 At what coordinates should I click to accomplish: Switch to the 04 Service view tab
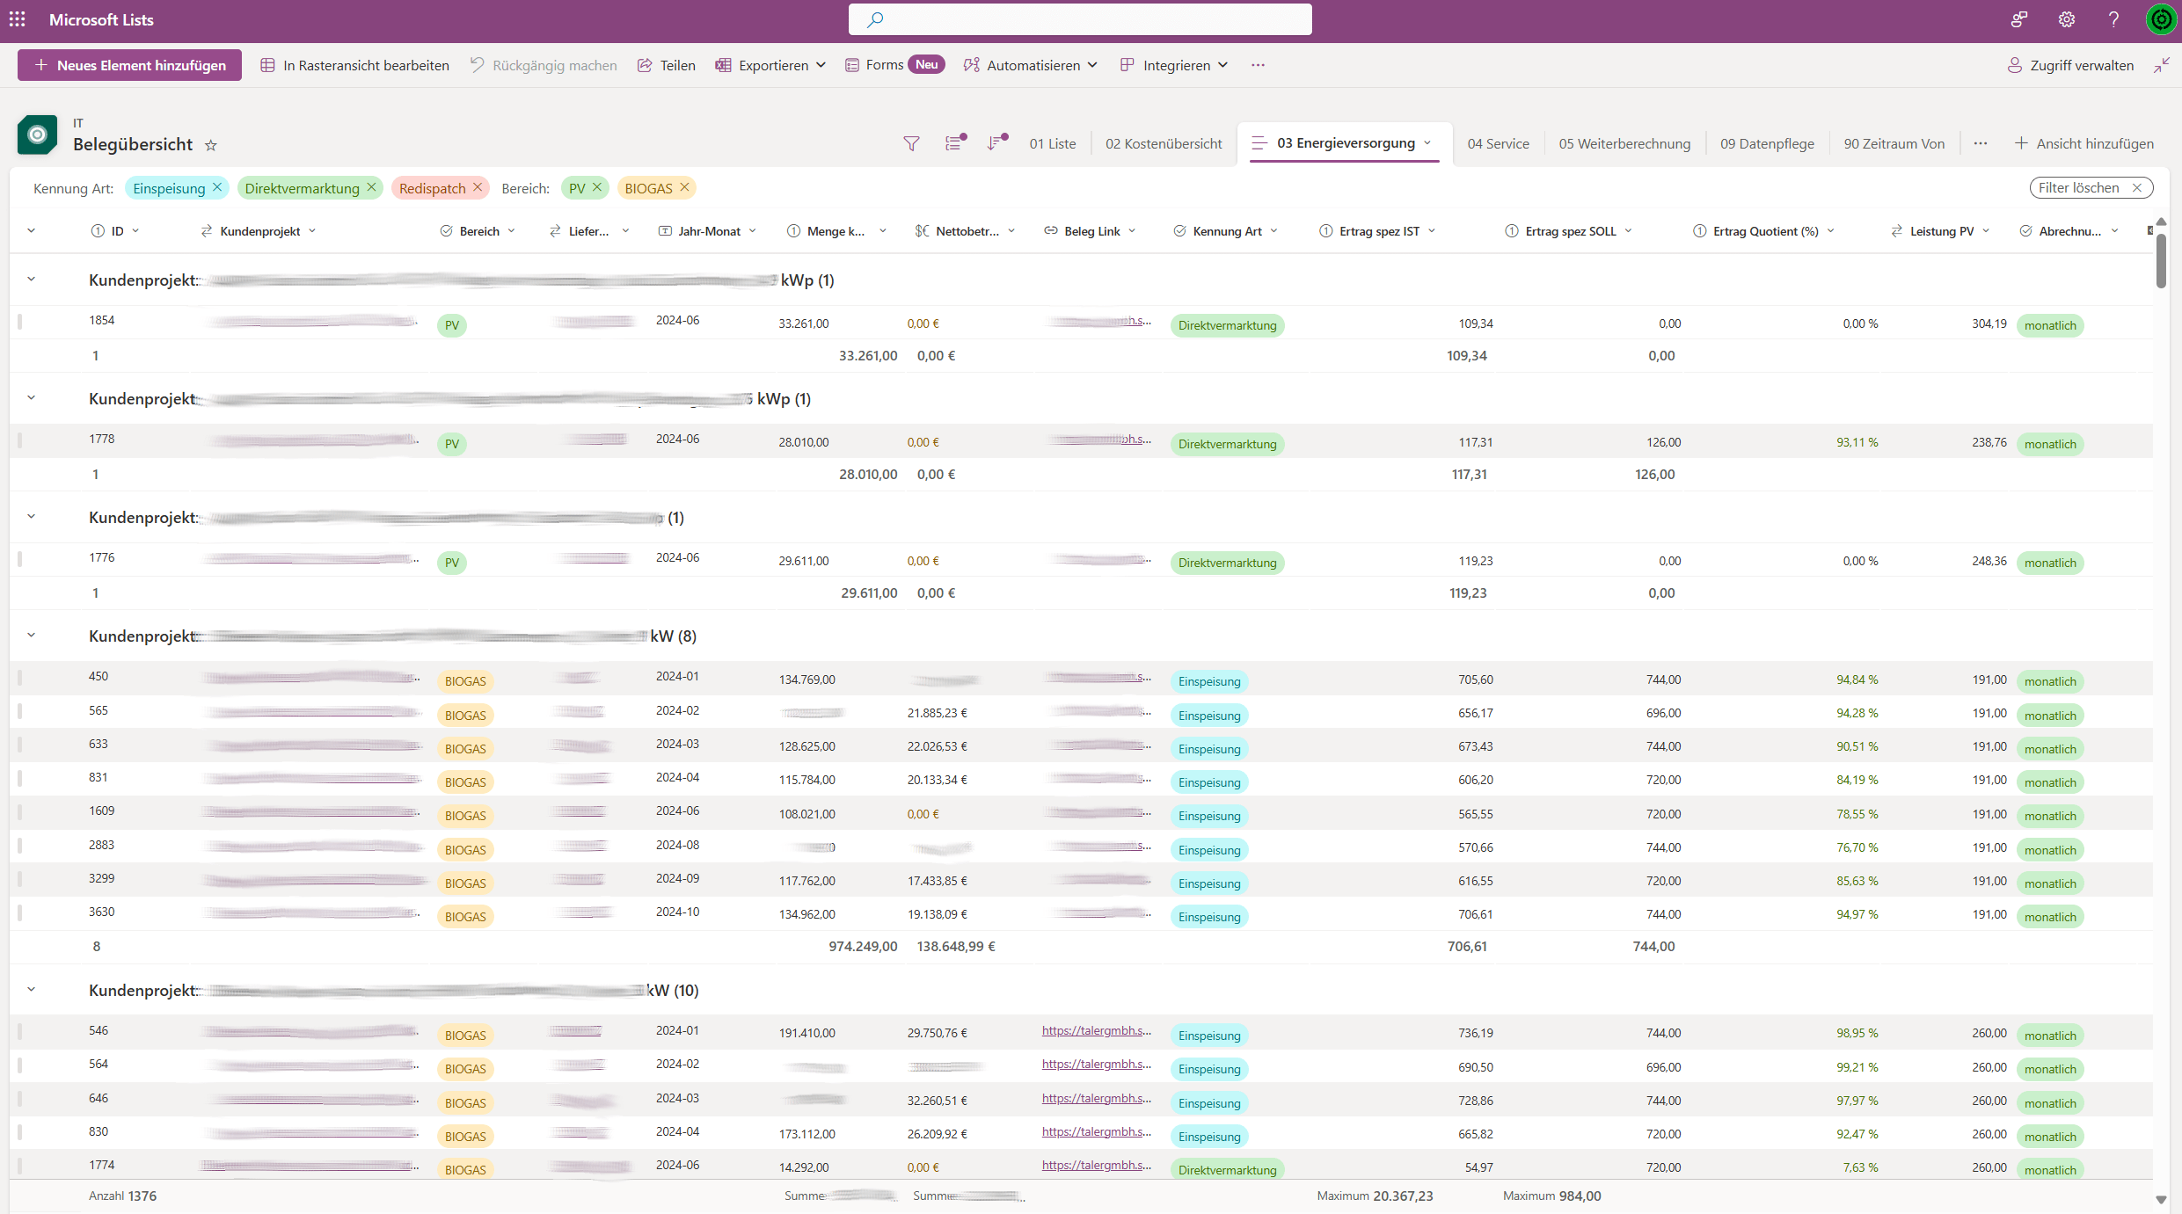pyautogui.click(x=1497, y=143)
